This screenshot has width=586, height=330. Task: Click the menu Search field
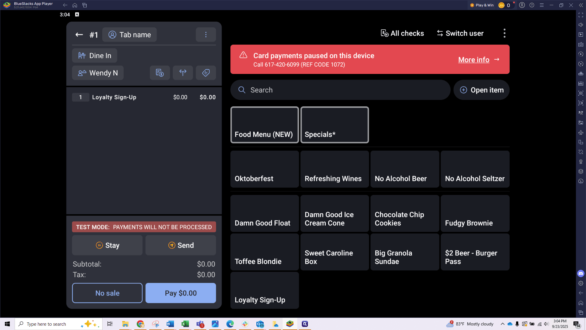tap(340, 90)
